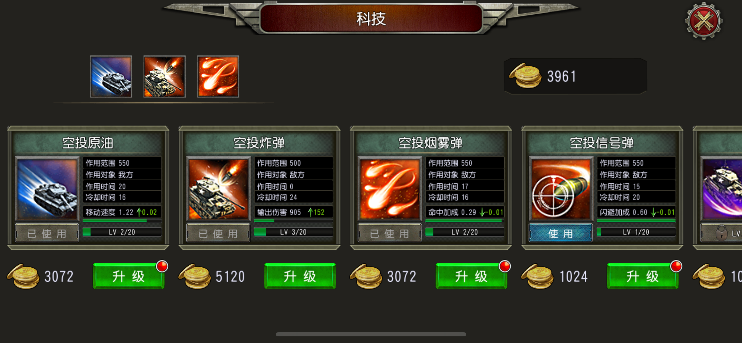Equip 空投信号弹 with the blue 使用 button
742x343 pixels.
(561, 233)
